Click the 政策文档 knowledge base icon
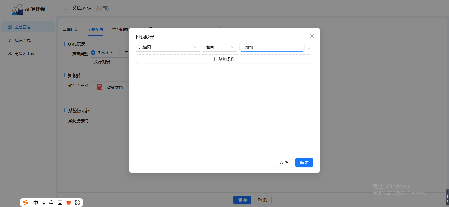449x207 pixels. click(x=100, y=87)
